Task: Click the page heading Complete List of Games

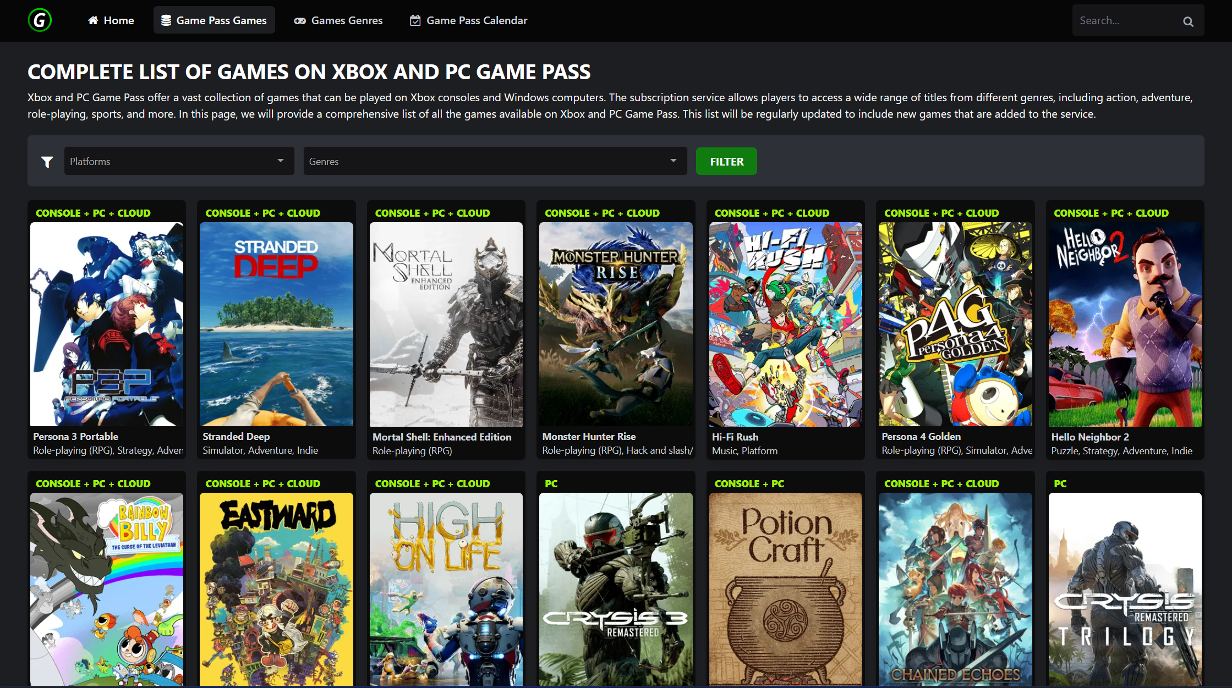Action: click(x=309, y=71)
